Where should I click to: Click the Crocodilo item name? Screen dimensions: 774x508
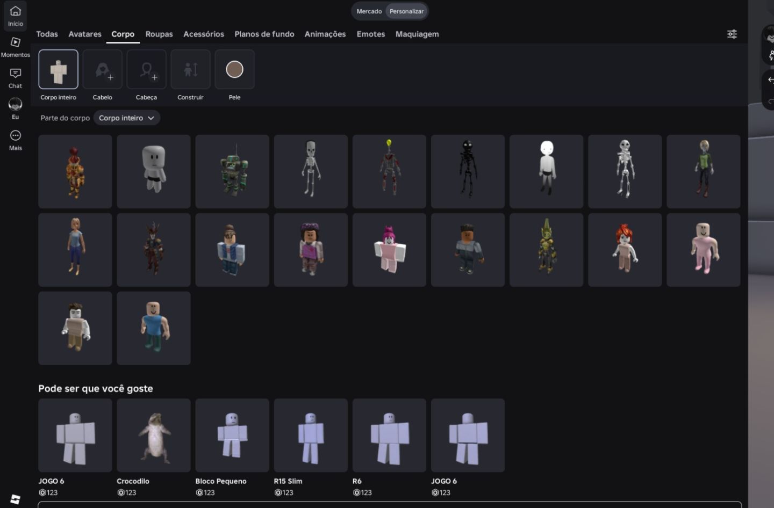[x=133, y=481]
